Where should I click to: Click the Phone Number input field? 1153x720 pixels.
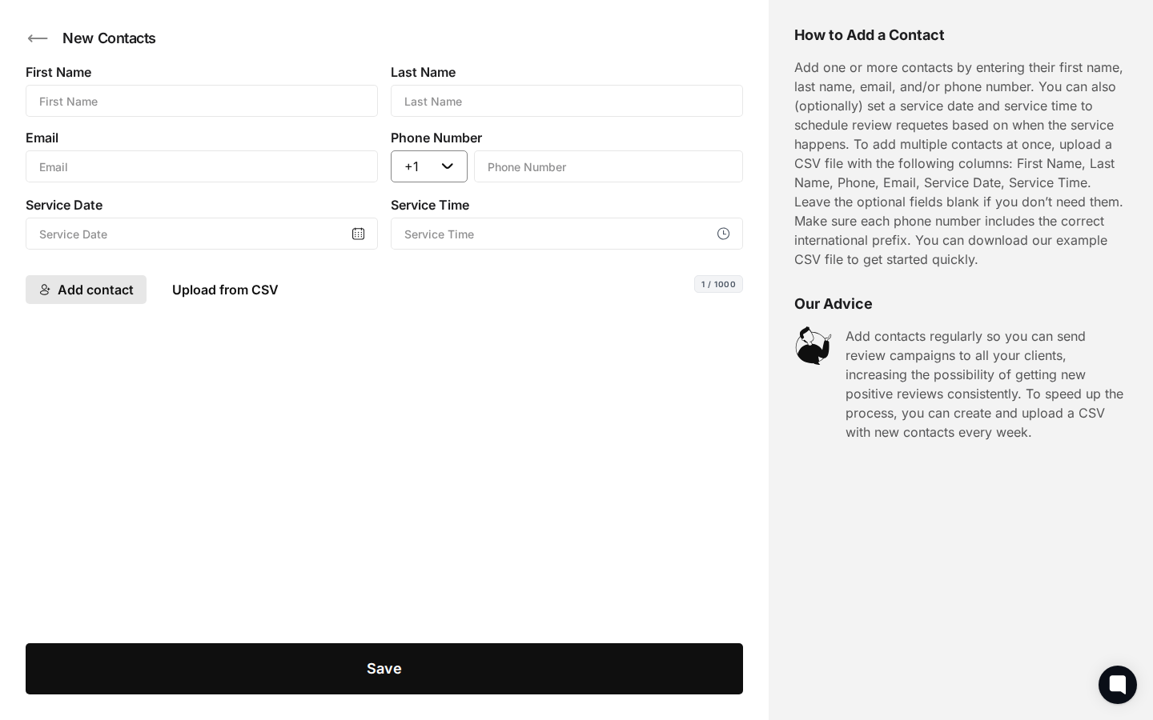coord(609,166)
